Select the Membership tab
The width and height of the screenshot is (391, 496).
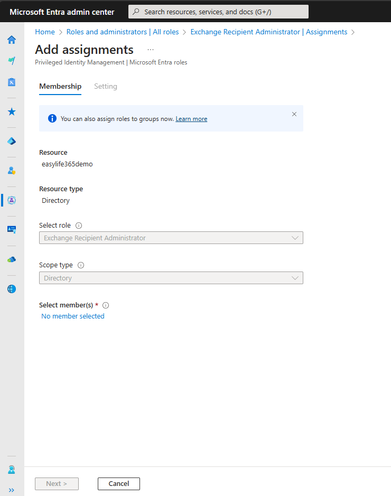pyautogui.click(x=60, y=87)
